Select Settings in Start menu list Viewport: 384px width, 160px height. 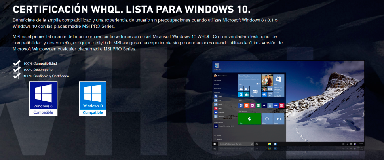[217, 84]
